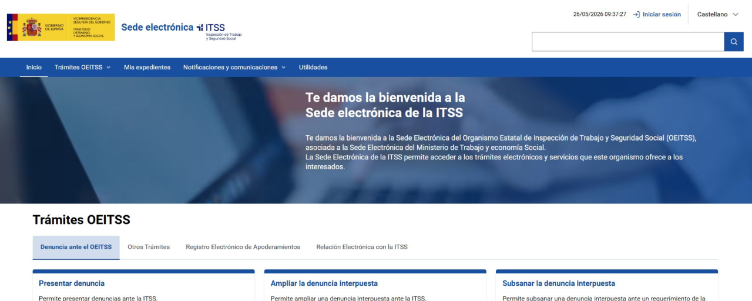Screen dimensions: 752x301
Task: Switch to the Otros Trámites tab
Action: (x=149, y=247)
